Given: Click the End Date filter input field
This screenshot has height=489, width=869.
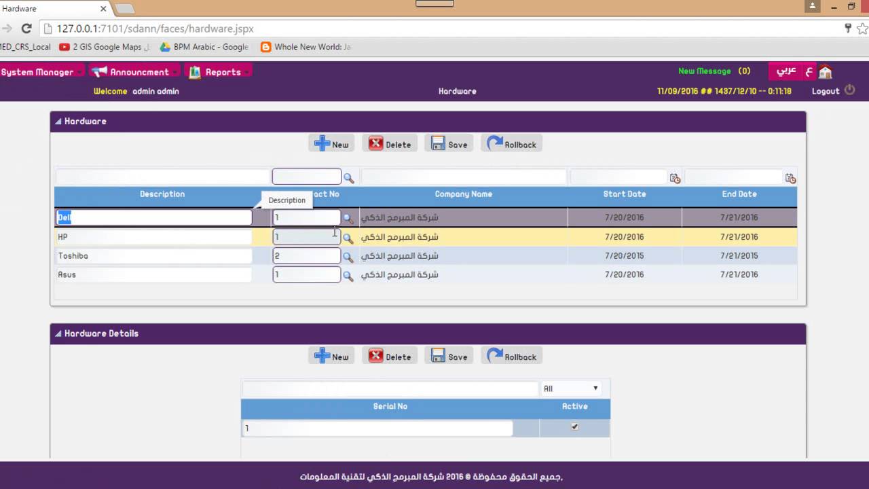Looking at the screenshot, I should pos(734,177).
